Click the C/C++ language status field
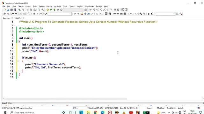The image size is (204, 114). click(75, 108)
